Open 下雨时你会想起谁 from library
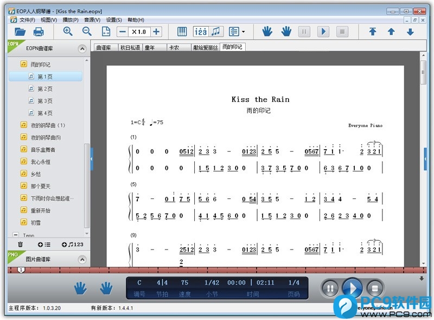434x320 pixels. click(52, 199)
